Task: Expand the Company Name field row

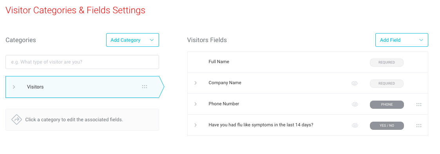Action: point(196,83)
